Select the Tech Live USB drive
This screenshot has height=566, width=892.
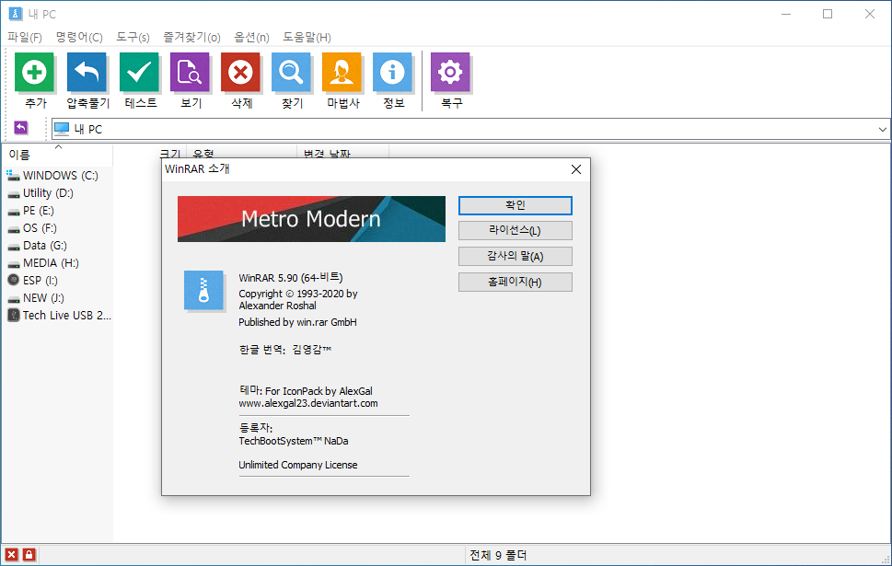tap(59, 315)
